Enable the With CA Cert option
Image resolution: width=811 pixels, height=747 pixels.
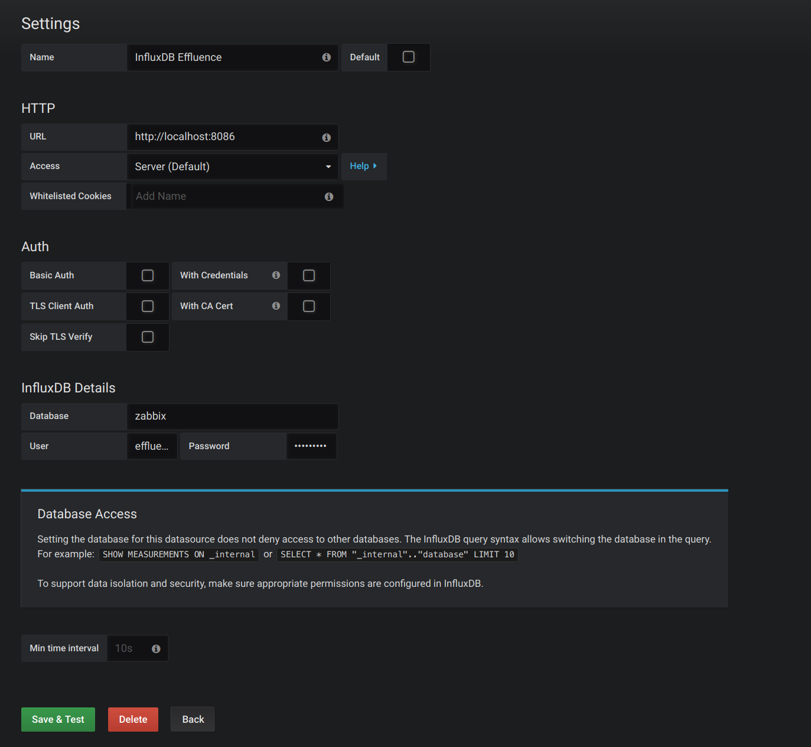[308, 306]
